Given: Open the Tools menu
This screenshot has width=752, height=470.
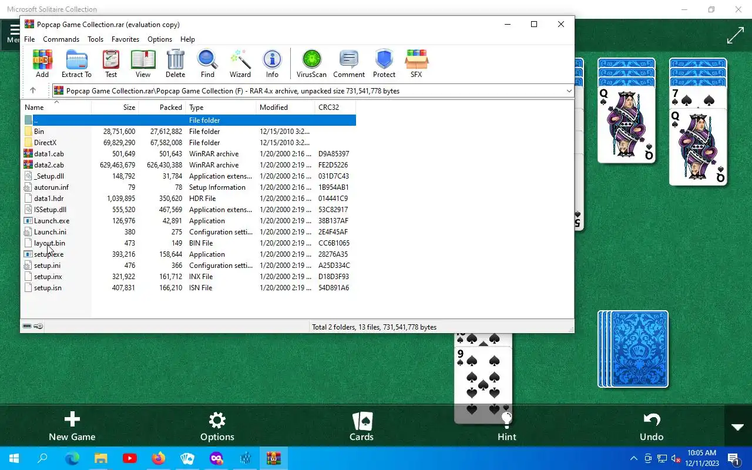Looking at the screenshot, I should tap(95, 39).
